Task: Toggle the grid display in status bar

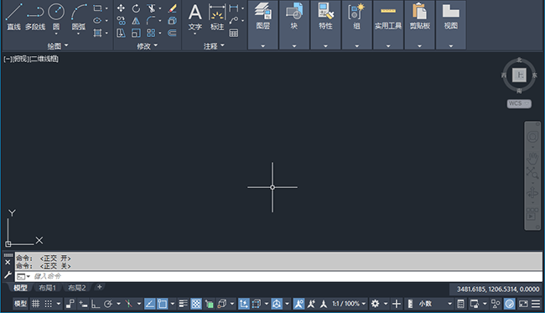Action: point(36,304)
